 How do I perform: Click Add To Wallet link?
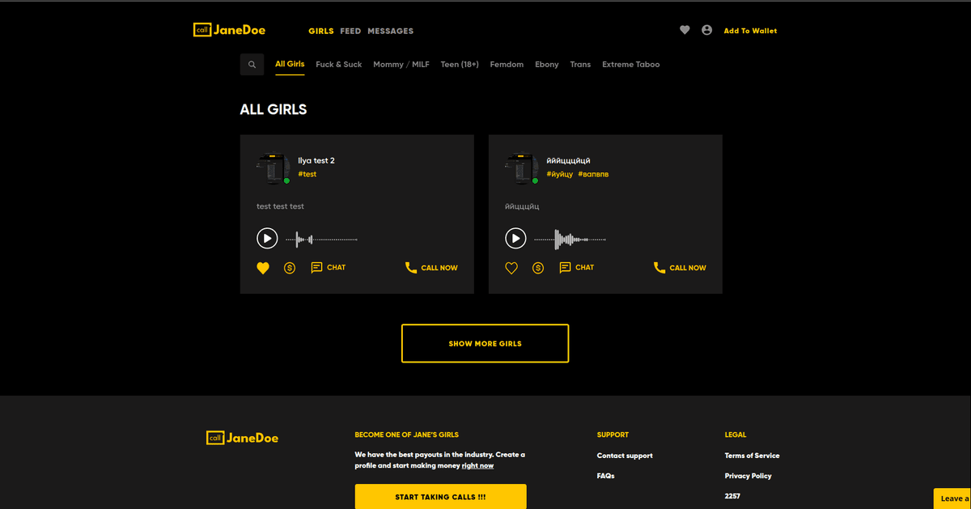coord(750,31)
